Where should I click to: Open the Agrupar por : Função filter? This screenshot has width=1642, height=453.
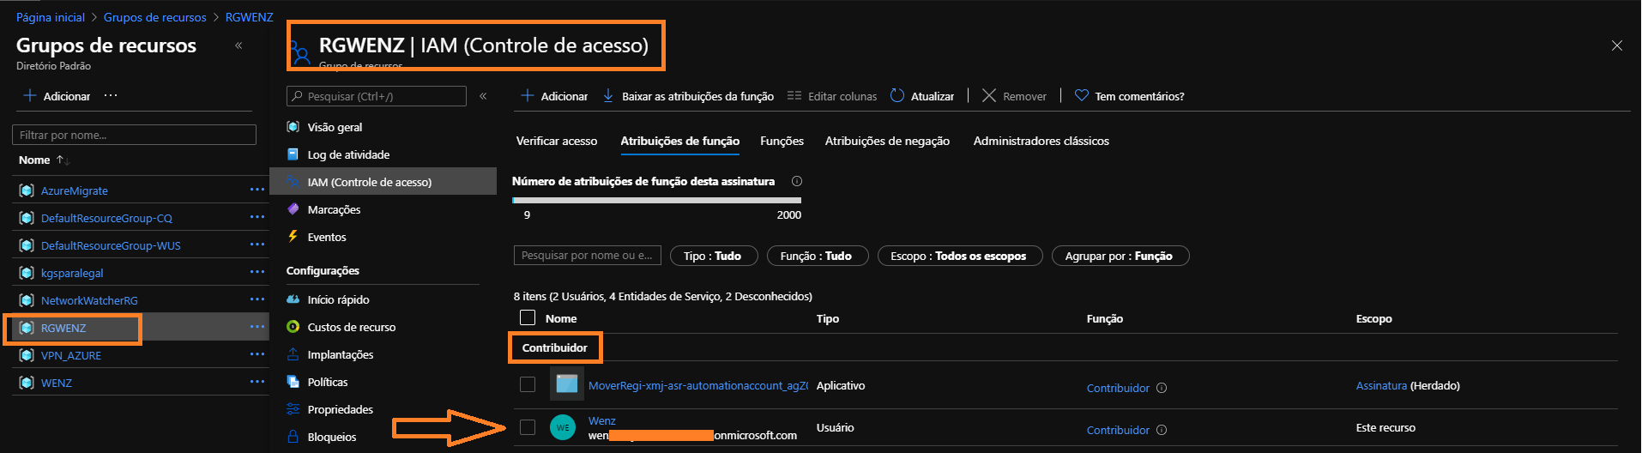pyautogui.click(x=1119, y=256)
